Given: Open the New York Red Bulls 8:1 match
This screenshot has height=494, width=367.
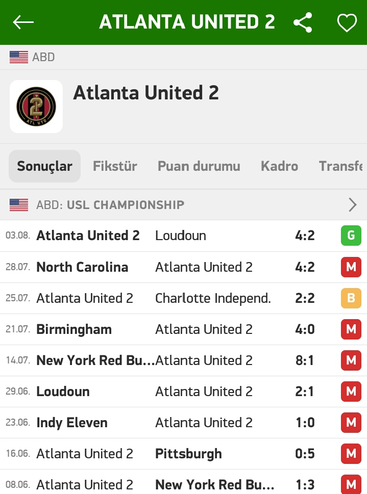Looking at the screenshot, I should [183, 360].
